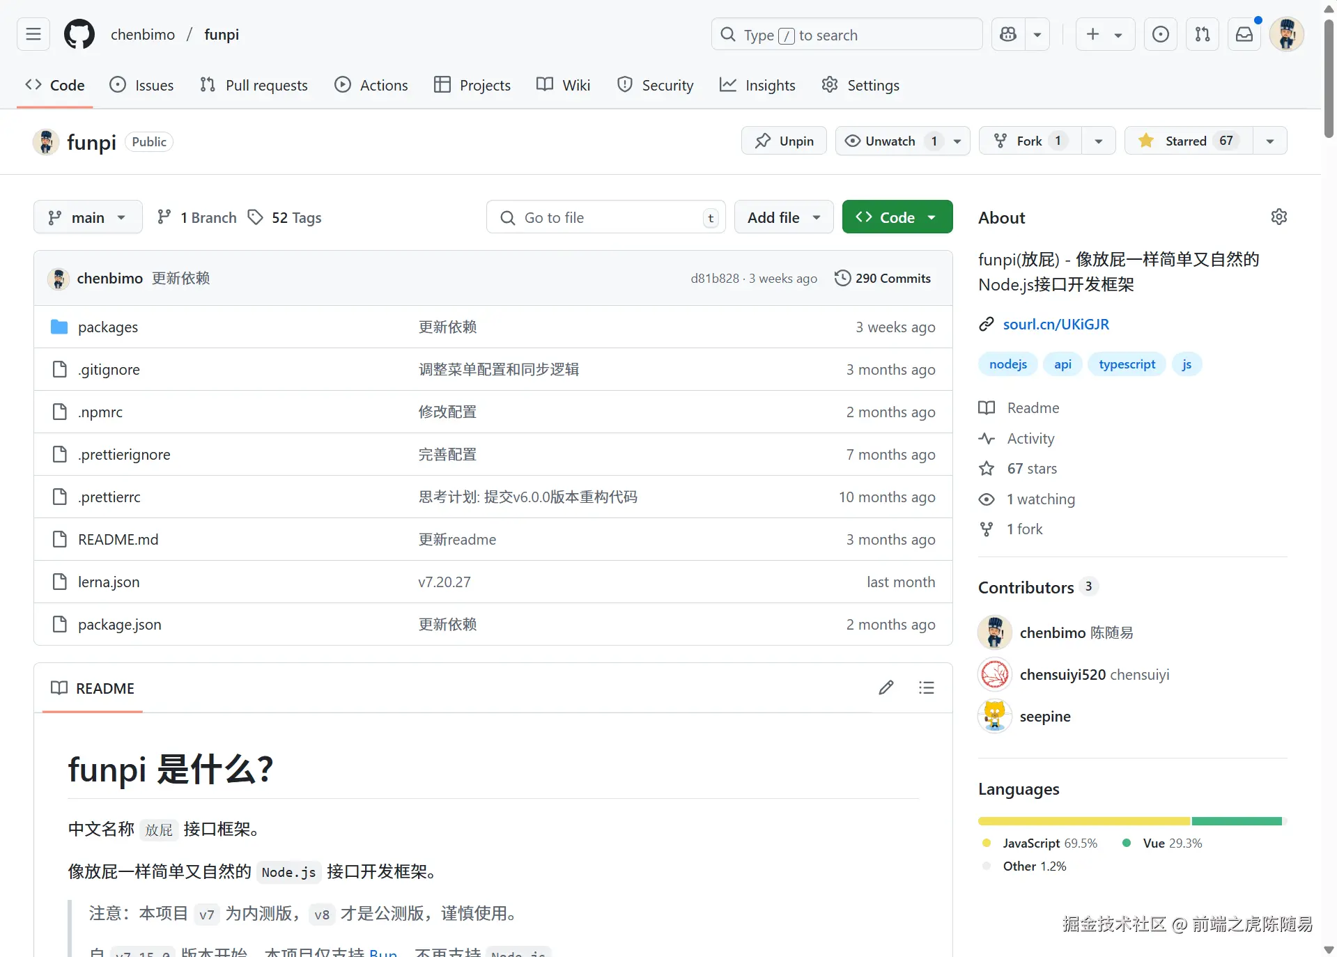
Task: Open the lerna.json file
Action: [109, 582]
